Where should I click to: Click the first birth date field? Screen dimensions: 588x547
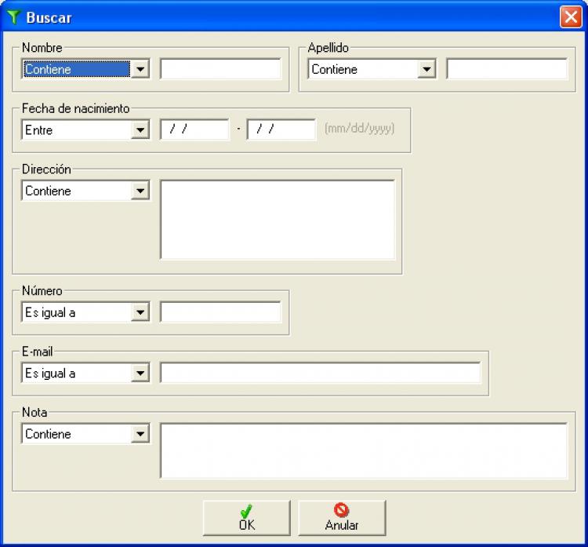pyautogui.click(x=194, y=129)
